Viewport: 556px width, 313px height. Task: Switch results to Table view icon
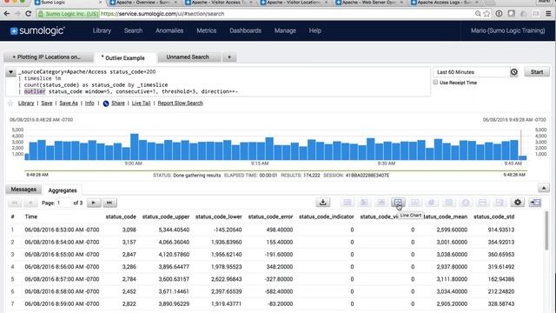coord(347,203)
